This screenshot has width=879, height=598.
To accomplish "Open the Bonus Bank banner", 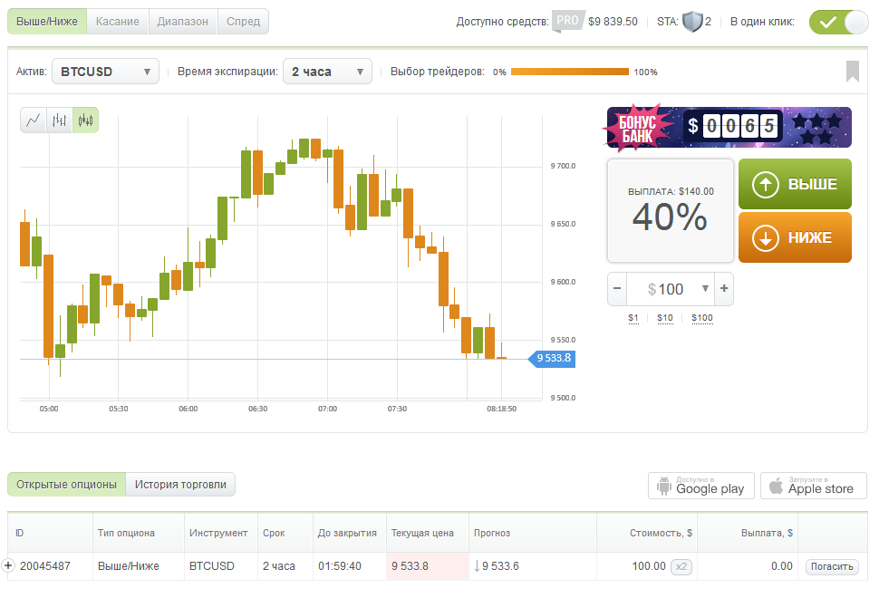I will click(729, 127).
